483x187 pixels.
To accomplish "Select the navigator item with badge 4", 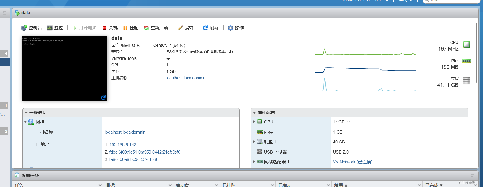I will [x=5, y=53].
